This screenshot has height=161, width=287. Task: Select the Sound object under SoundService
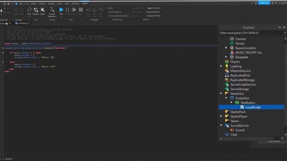[240, 130]
